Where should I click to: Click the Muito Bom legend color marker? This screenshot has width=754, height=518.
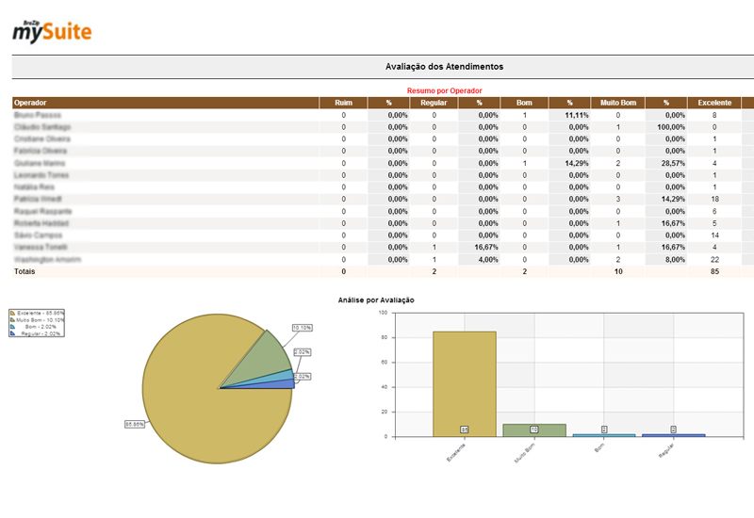(12, 319)
